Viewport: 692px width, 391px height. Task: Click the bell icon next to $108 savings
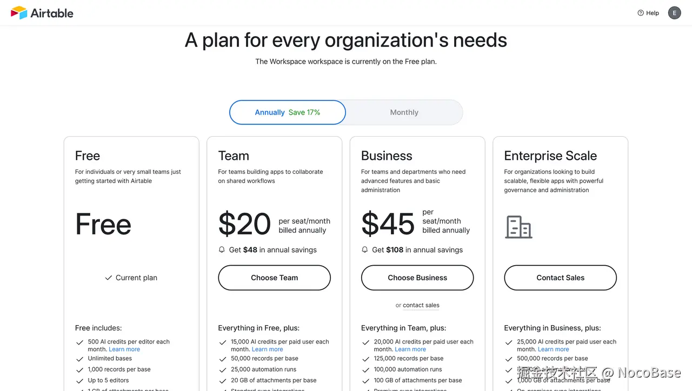(365, 250)
